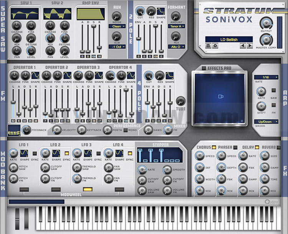This screenshot has width=288, height=234.
Task: Toggle lit LFO 3 Modwheel assign button
Action: [x=88, y=189]
